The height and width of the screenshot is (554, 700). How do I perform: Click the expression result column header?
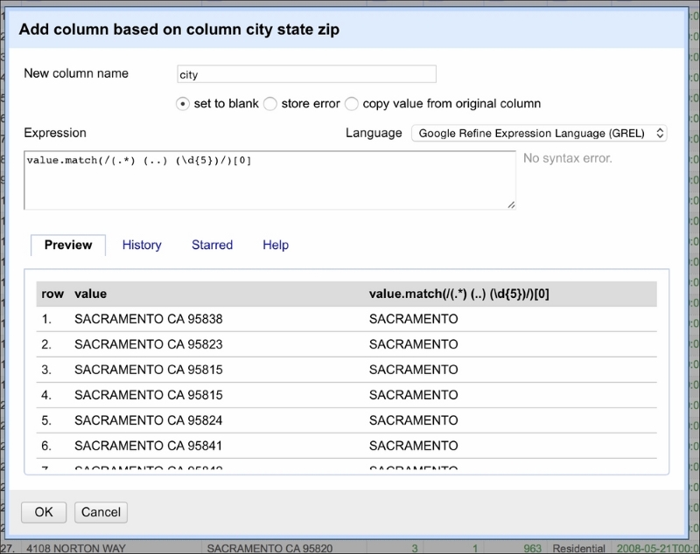458,294
